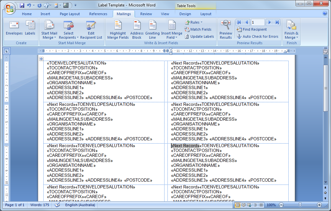The image size is (331, 211).
Task: Click scroll down arrow
Action: [325, 182]
